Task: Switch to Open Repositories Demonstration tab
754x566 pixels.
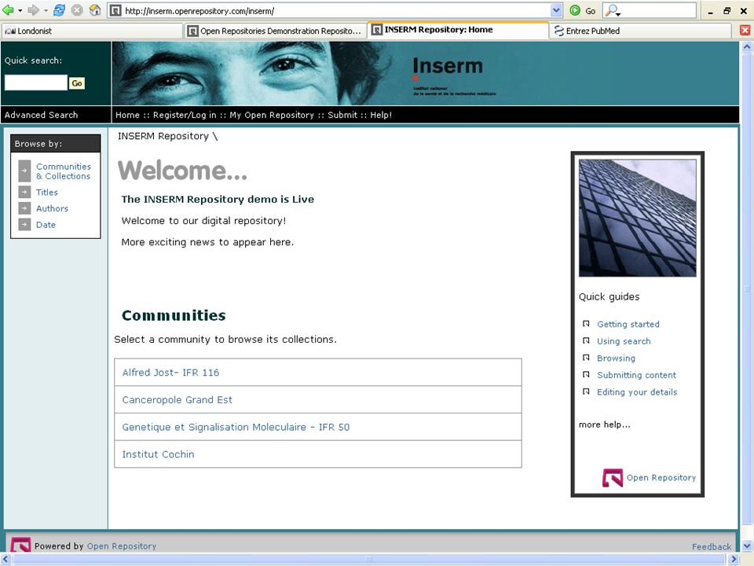Action: pos(275,31)
